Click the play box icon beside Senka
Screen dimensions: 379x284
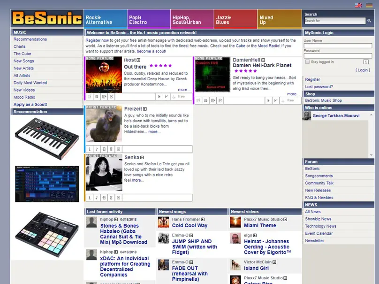(x=142, y=157)
